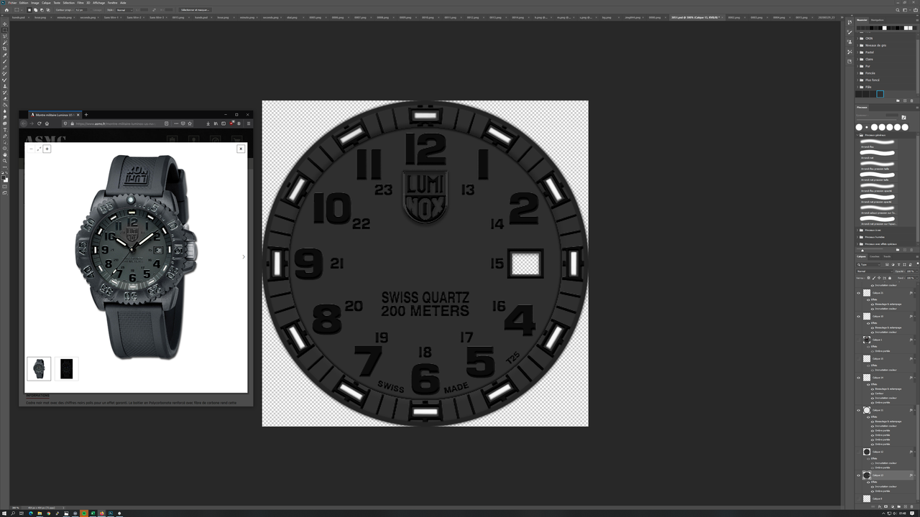Switch to the Navigation panel tab
The height and width of the screenshot is (517, 920).
(x=878, y=20)
